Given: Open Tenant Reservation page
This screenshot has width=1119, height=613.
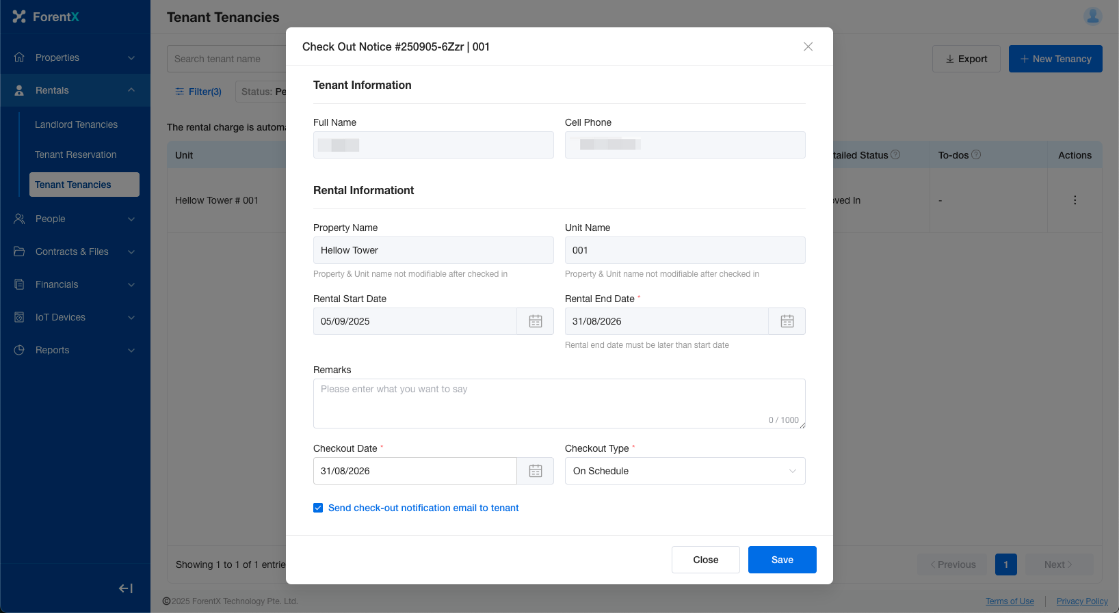Looking at the screenshot, I should pos(75,154).
